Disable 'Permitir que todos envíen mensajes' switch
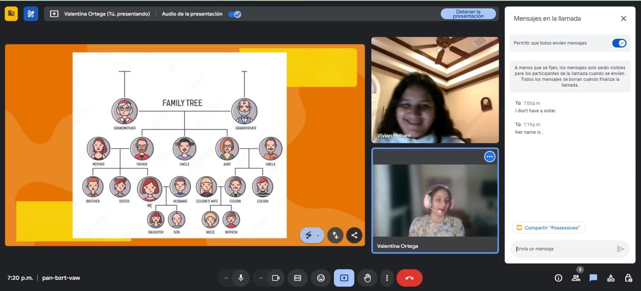The width and height of the screenshot is (641, 291). click(x=619, y=43)
